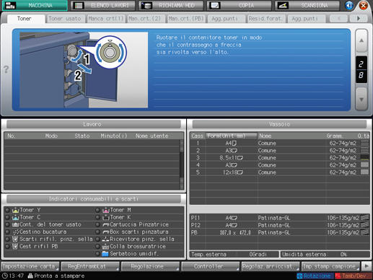Image resolution: width=373 pixels, height=280 pixels.
Task: Open Imp.stamp.campione menu
Action: tap(330, 266)
